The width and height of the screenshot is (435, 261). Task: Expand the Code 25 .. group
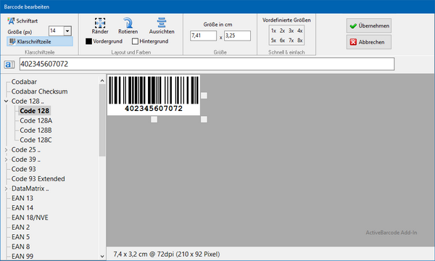tap(6, 150)
